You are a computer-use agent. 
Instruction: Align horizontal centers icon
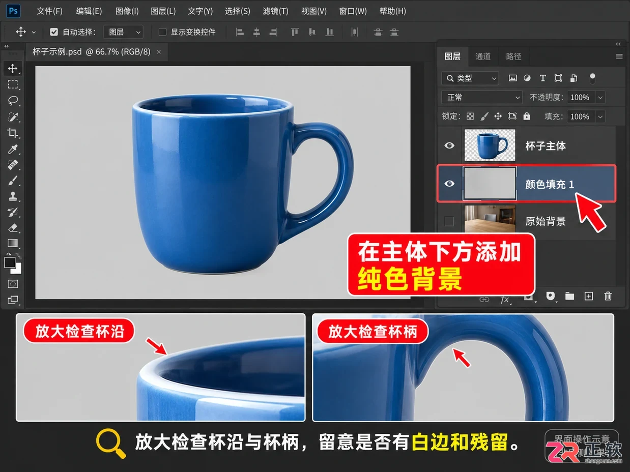tap(256, 32)
